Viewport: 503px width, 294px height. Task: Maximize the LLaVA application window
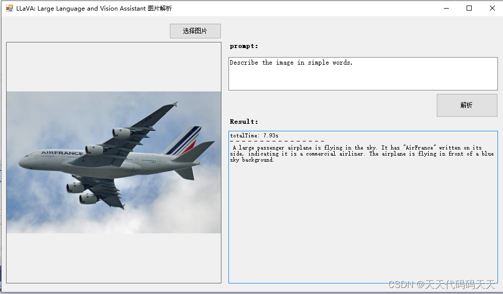point(469,8)
